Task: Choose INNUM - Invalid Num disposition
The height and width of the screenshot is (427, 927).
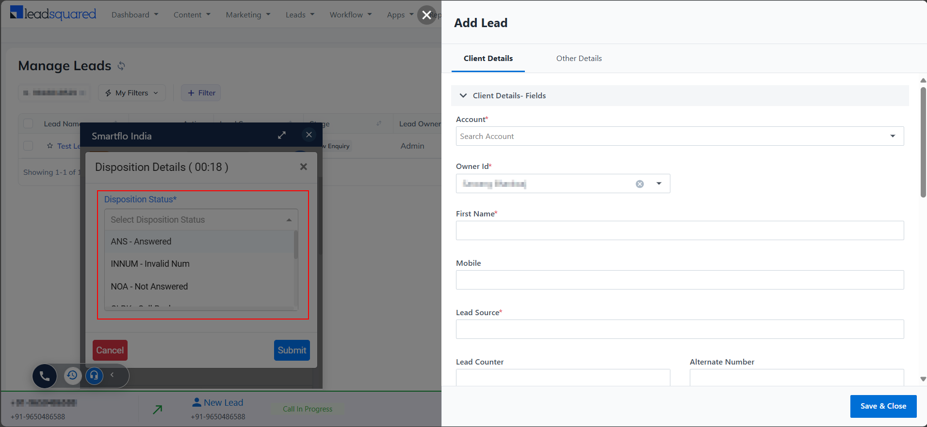Action: 199,264
